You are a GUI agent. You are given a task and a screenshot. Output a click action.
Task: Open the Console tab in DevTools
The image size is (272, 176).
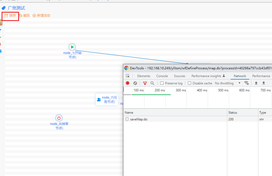click(x=162, y=76)
